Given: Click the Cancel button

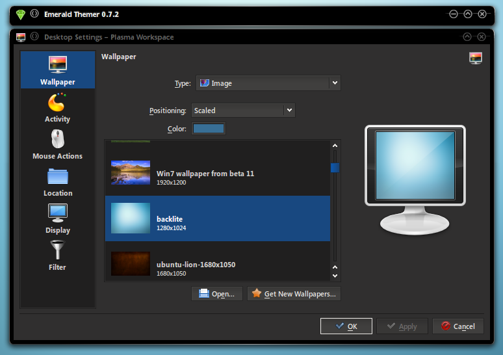Looking at the screenshot, I should (x=458, y=326).
